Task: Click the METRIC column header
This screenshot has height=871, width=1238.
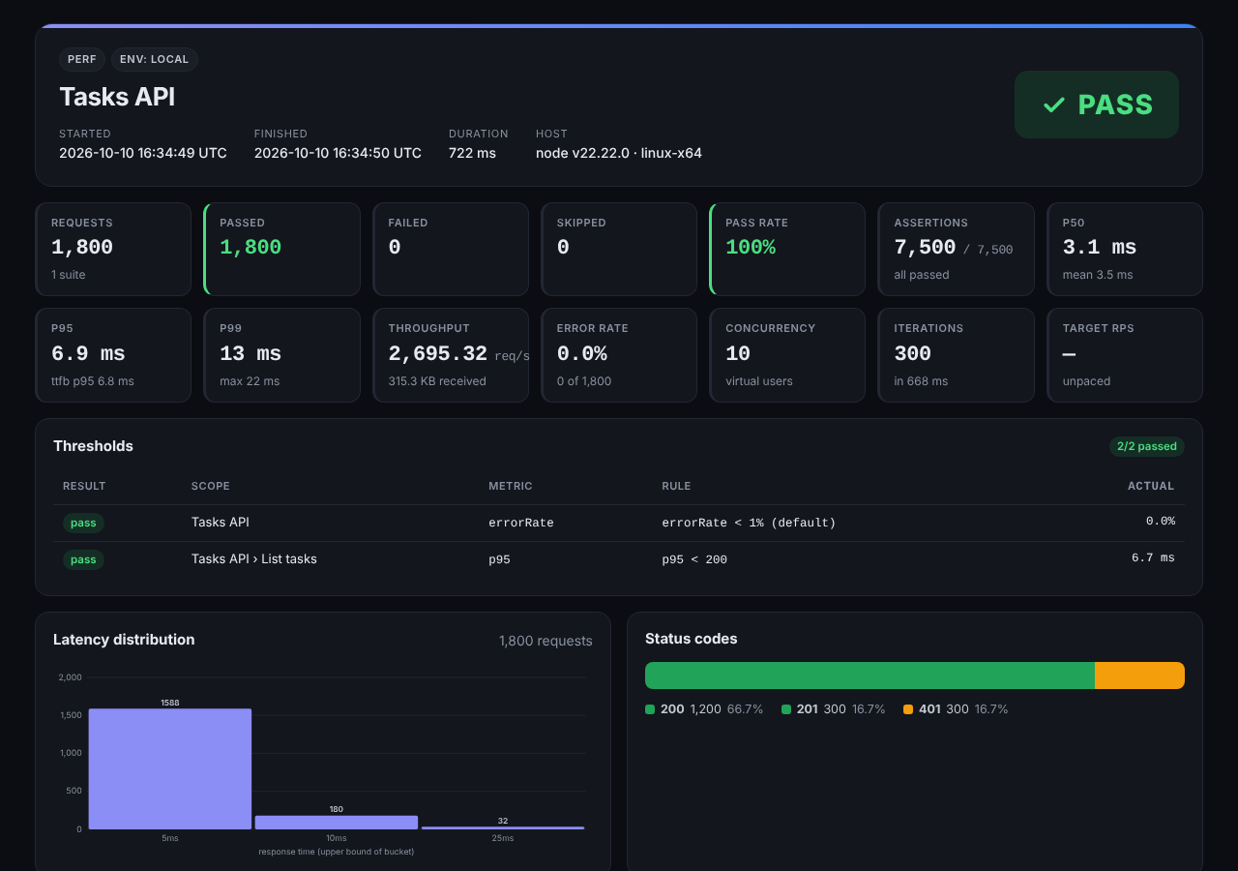Action: click(511, 486)
